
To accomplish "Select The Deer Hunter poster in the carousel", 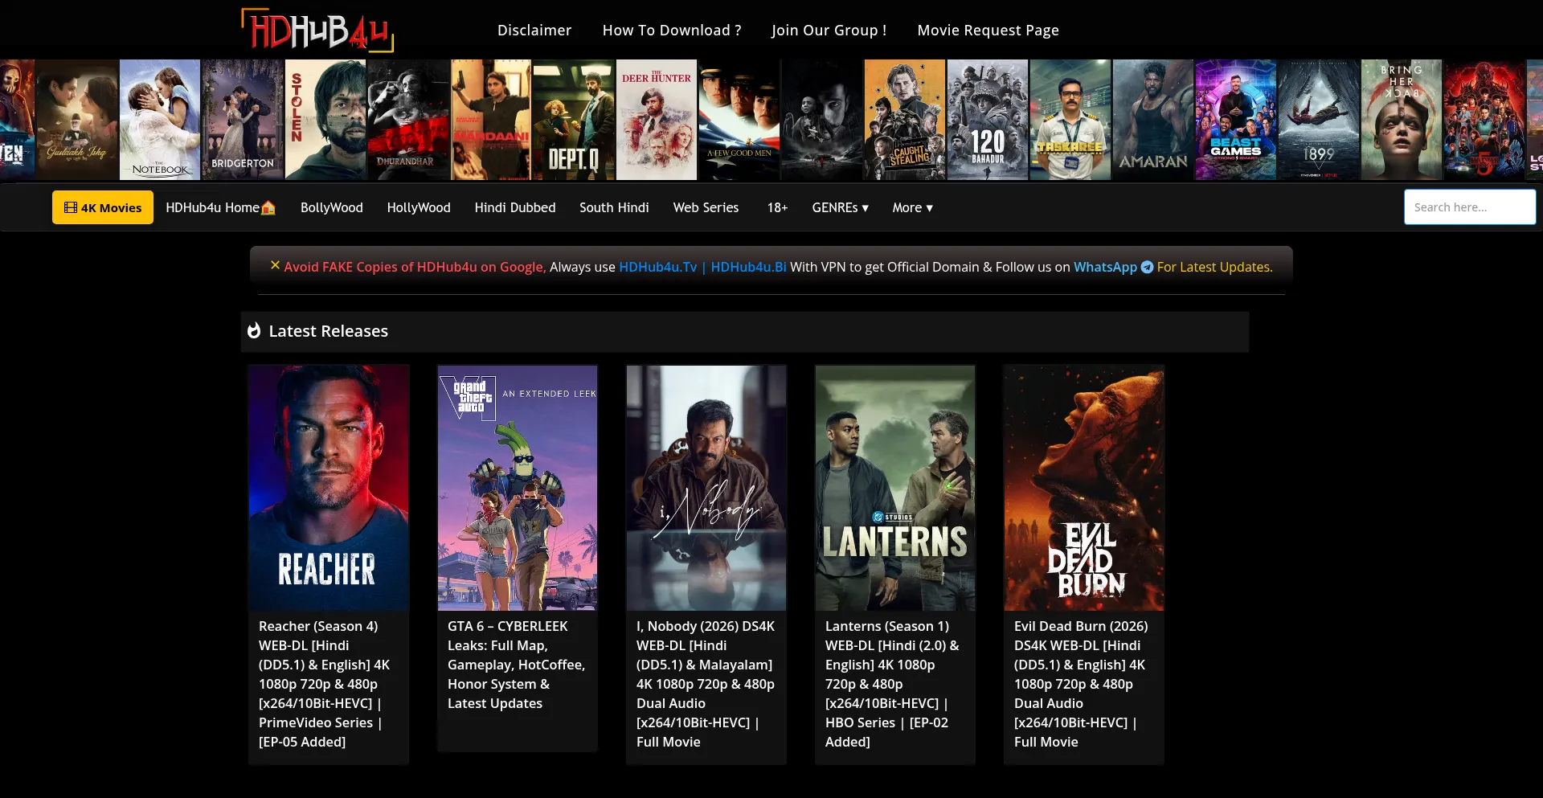I will click(657, 120).
